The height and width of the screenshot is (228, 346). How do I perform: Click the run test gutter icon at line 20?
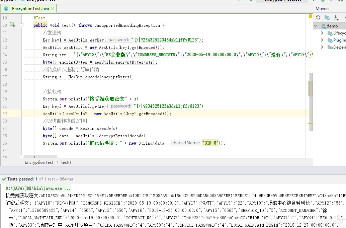12,25
